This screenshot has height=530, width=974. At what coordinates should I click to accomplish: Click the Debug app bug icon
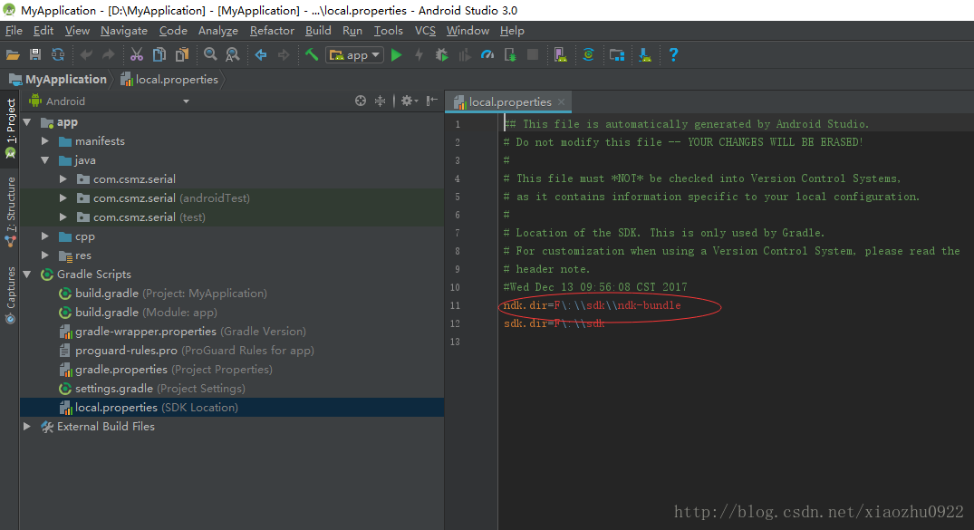point(441,55)
